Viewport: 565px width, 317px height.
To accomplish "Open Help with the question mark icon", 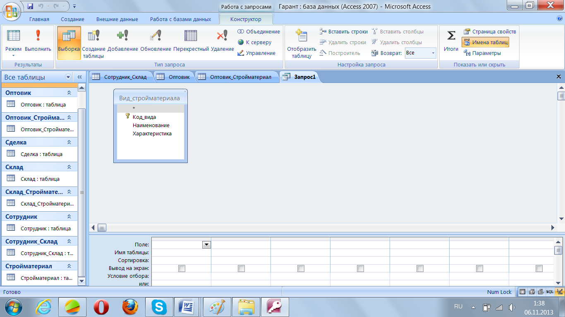I will pos(560,19).
